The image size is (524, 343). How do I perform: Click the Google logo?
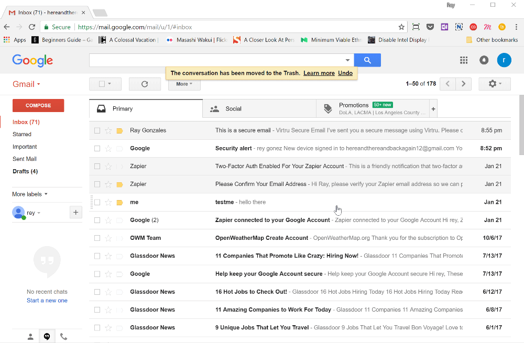[32, 60]
